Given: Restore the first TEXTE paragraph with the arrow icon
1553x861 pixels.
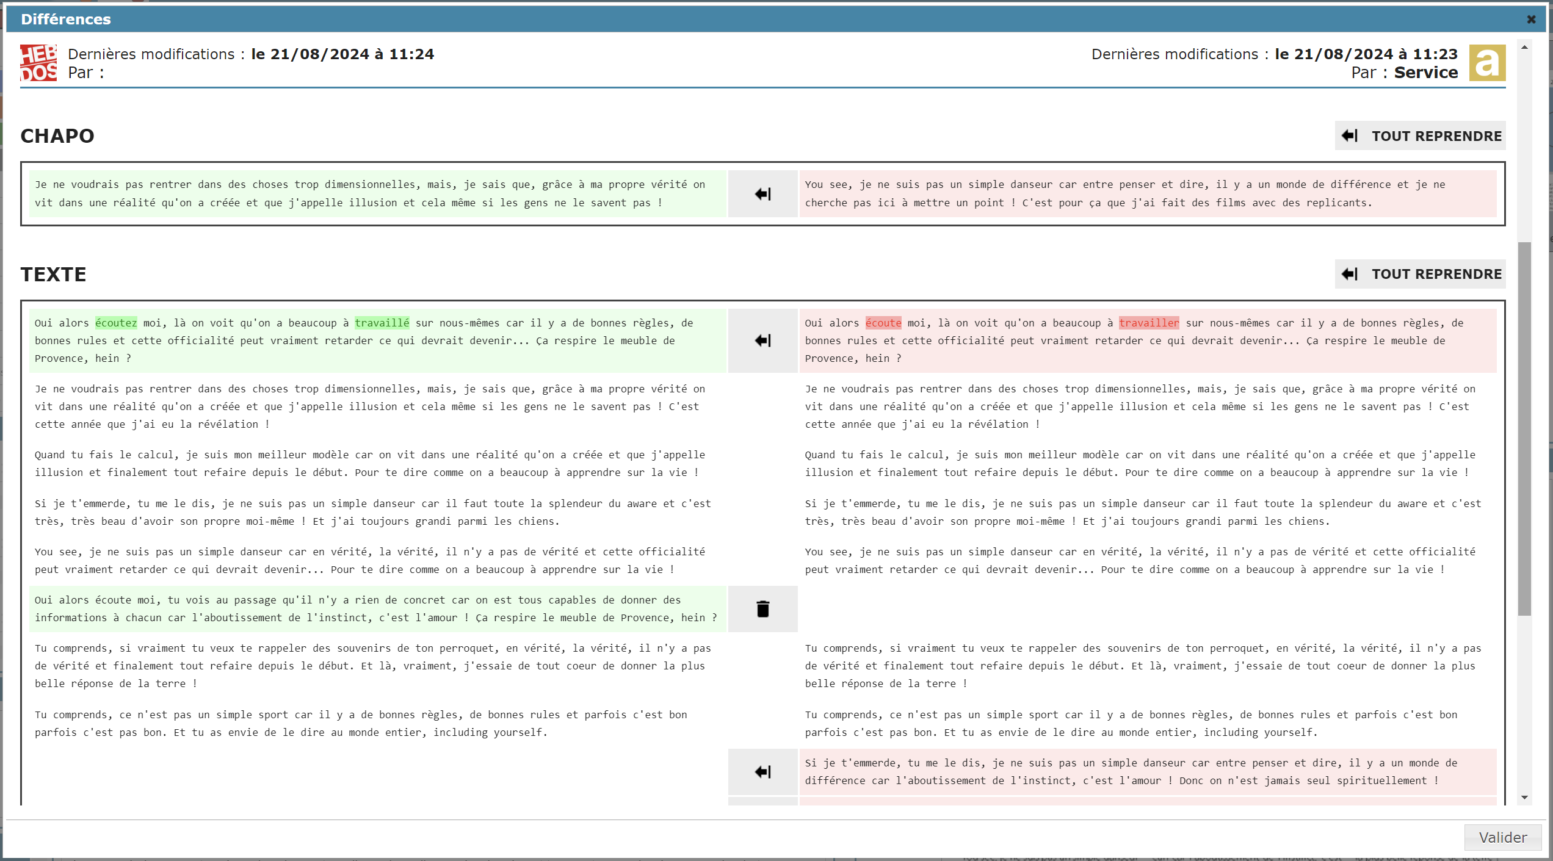Looking at the screenshot, I should [x=762, y=340].
